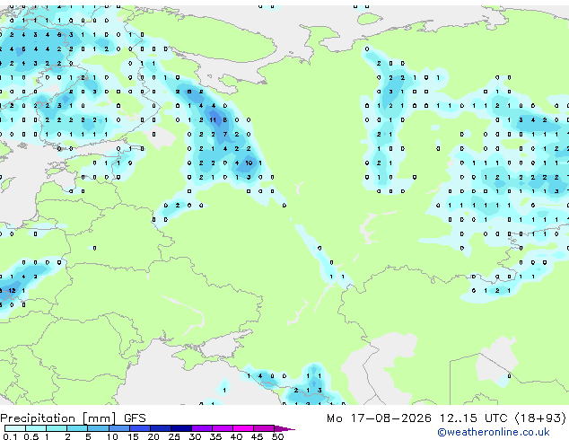This screenshot has height=440, width=569.
Task: Select the magenta swatch between 40 and 45
Action: point(243,428)
